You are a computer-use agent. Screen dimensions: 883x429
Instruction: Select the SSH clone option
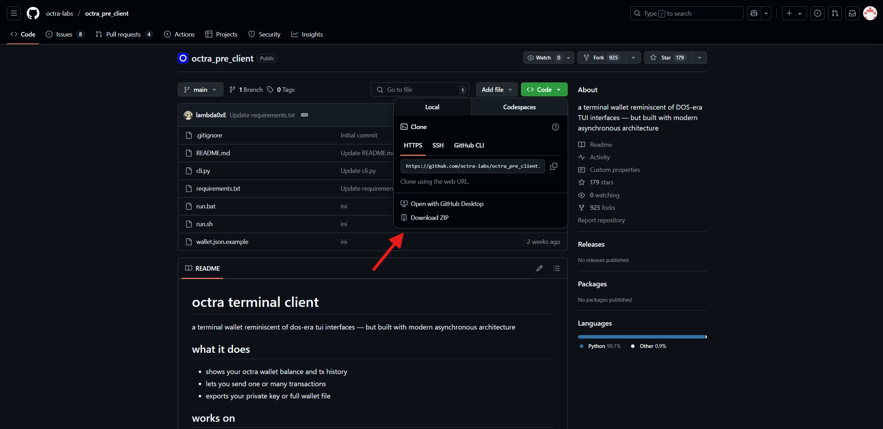(x=438, y=145)
